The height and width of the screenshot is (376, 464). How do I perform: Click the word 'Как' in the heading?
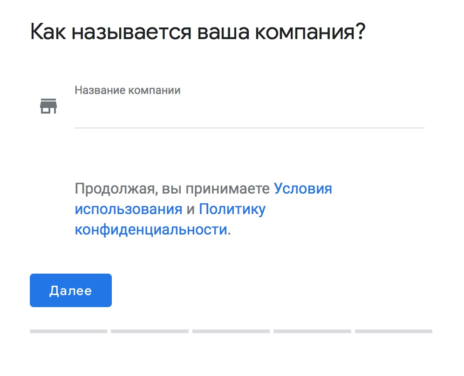click(48, 33)
